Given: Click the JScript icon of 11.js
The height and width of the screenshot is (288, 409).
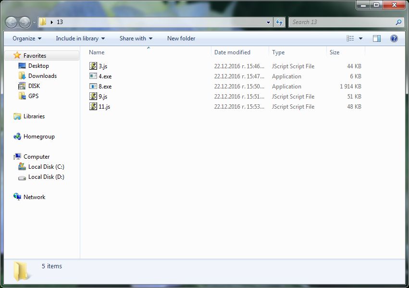Looking at the screenshot, I should [93, 106].
